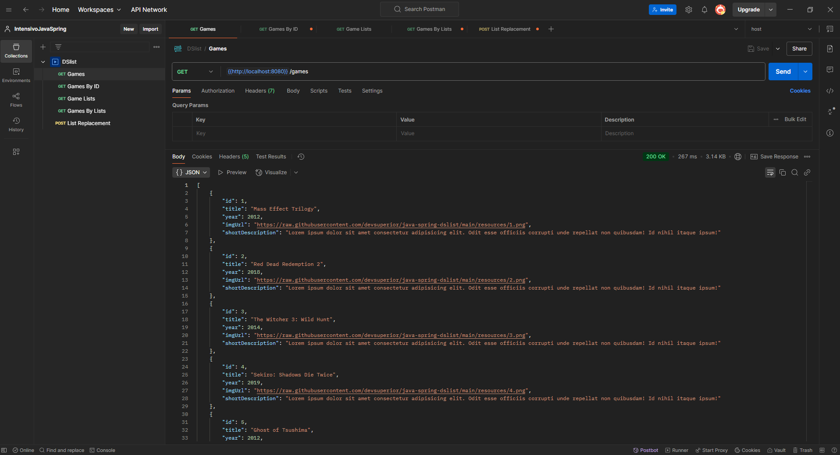
Task: Open the Visualize options dropdown arrow
Action: tap(296, 172)
